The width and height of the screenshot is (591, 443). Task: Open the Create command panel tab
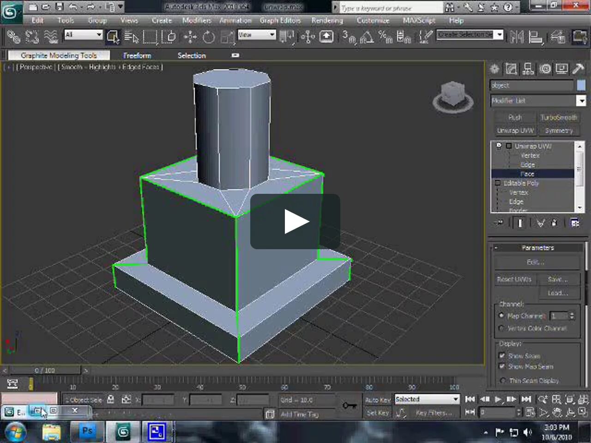[x=495, y=69]
